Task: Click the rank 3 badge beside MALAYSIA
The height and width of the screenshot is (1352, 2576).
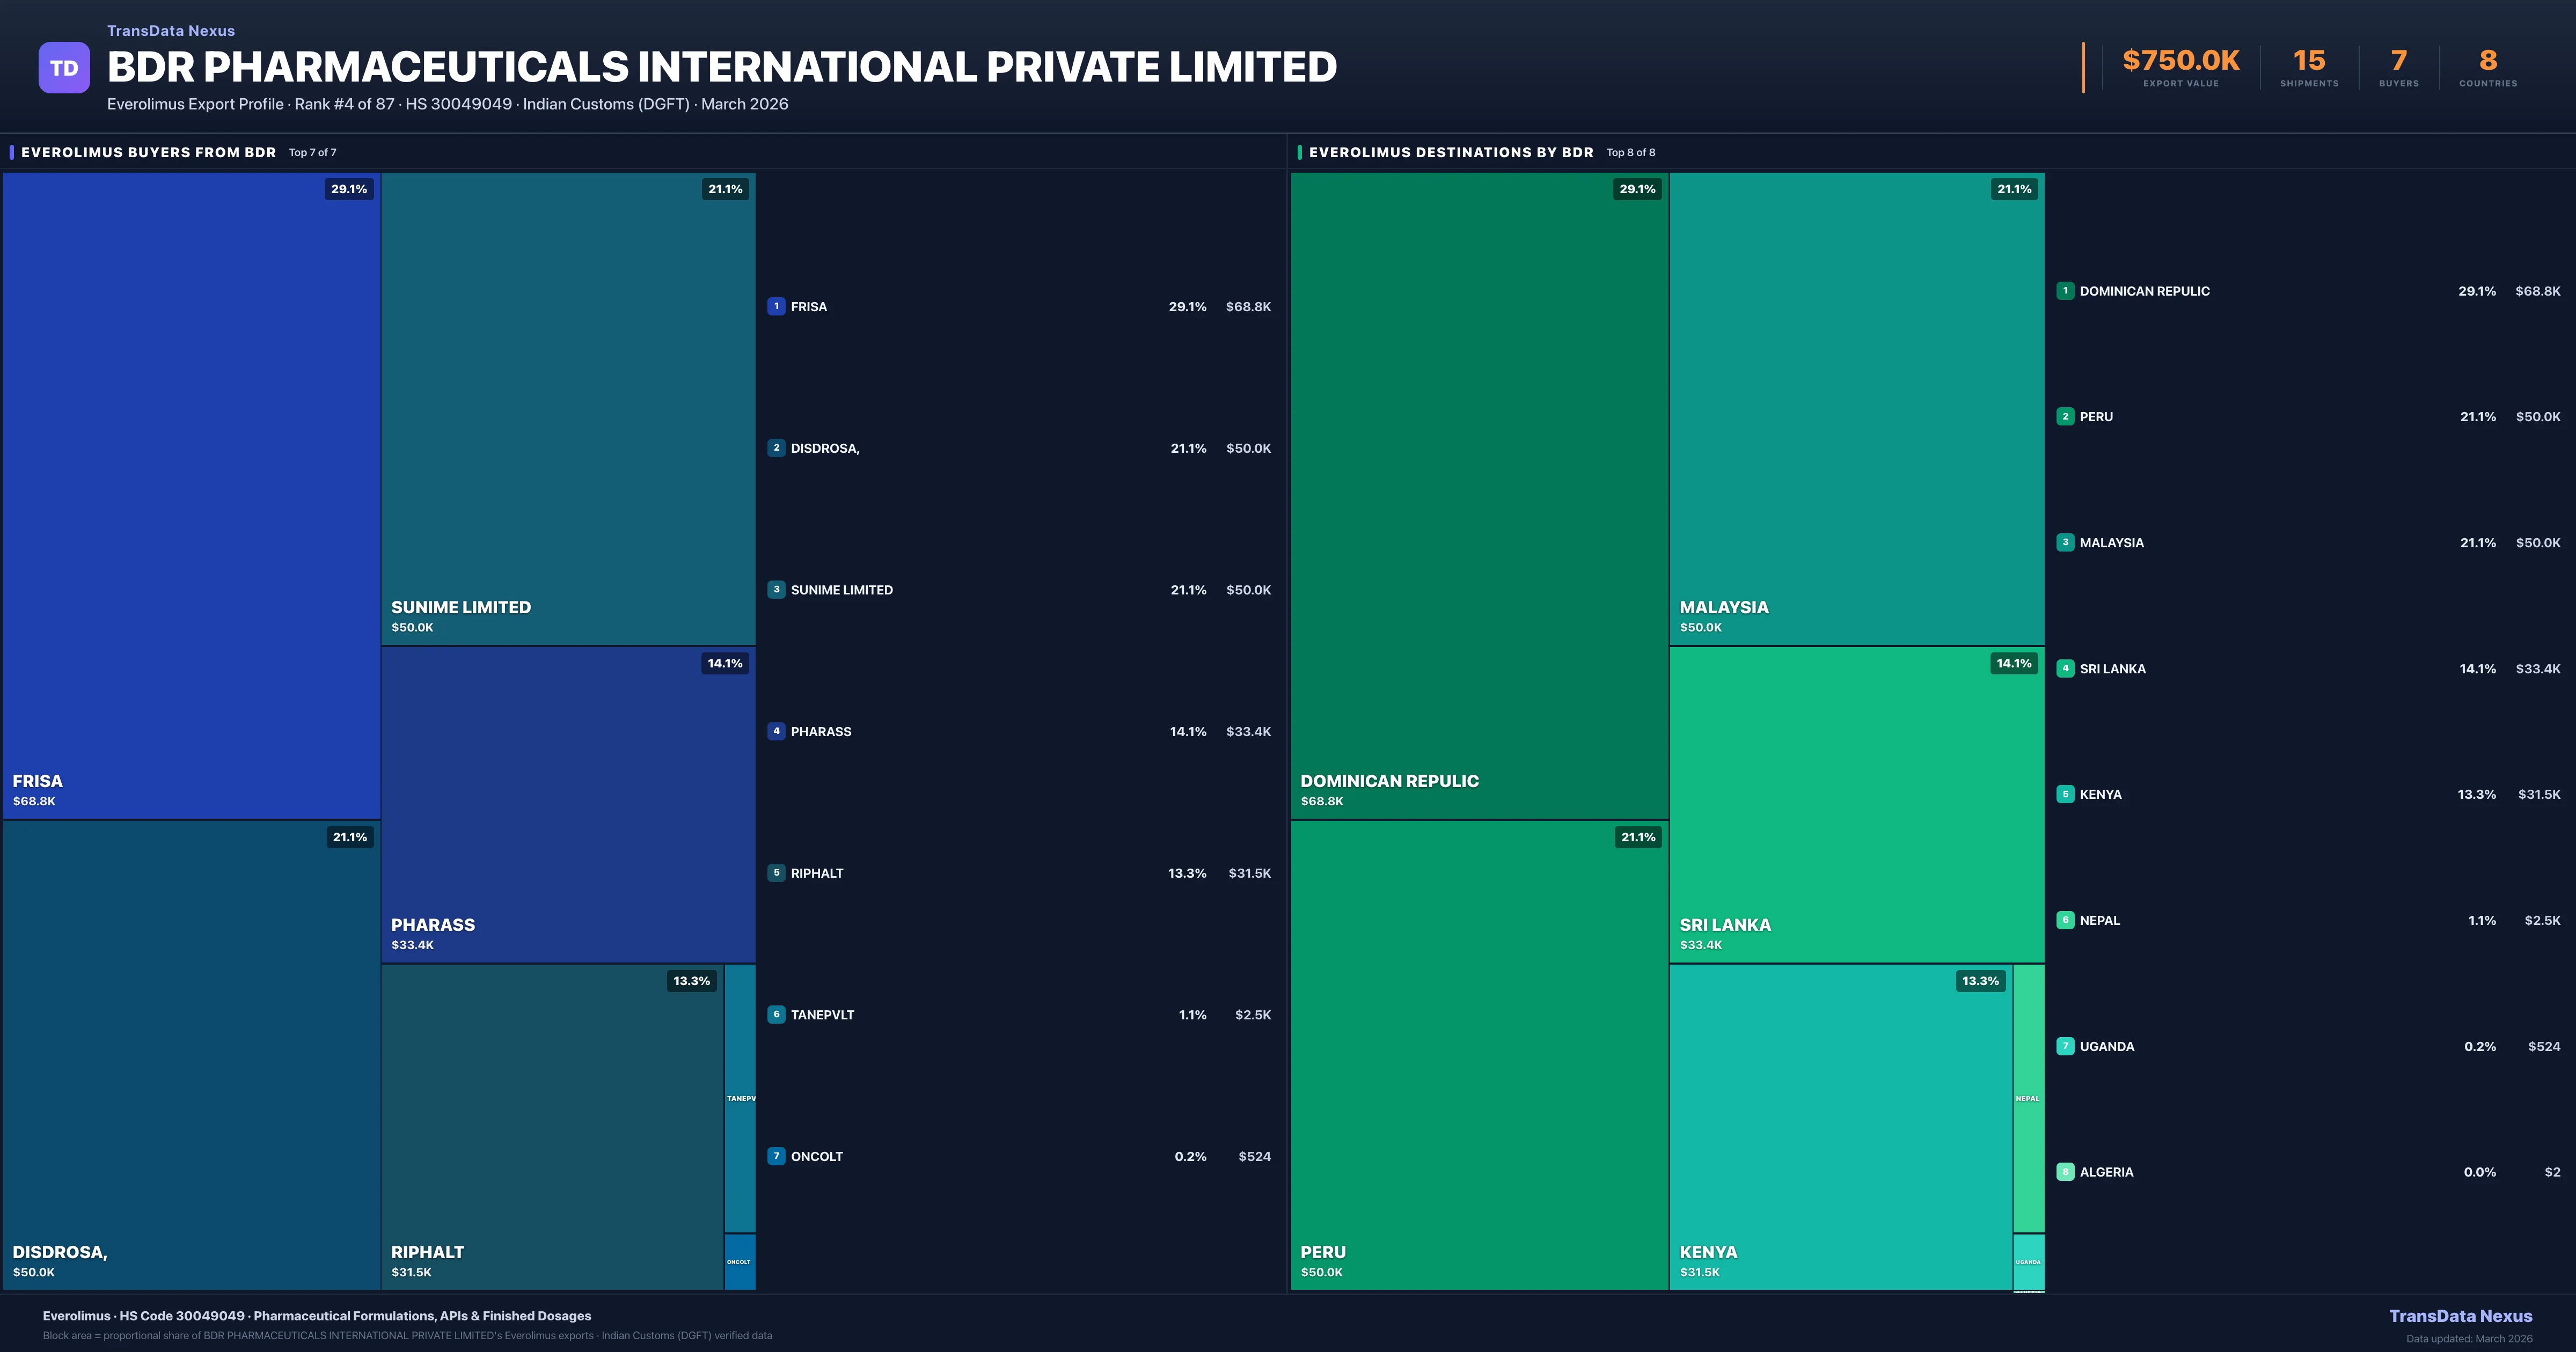Action: [2065, 542]
